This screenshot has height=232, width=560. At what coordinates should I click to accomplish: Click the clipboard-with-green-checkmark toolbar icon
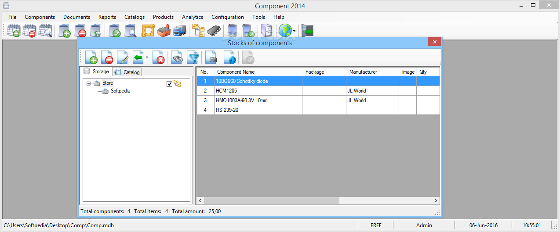[115, 31]
